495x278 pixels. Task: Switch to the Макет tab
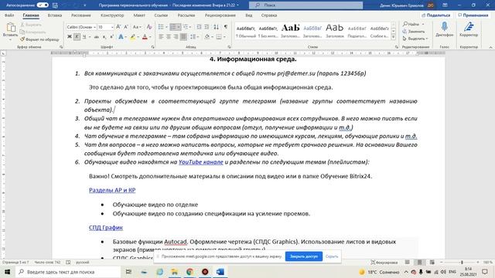(139, 15)
